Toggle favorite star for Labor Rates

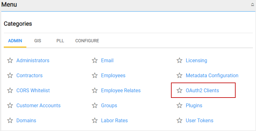coord(95,120)
